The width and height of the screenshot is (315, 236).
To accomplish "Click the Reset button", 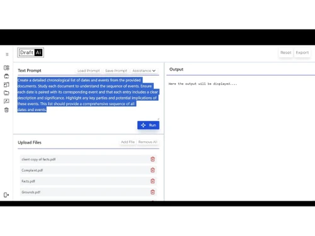I will pos(286,52).
